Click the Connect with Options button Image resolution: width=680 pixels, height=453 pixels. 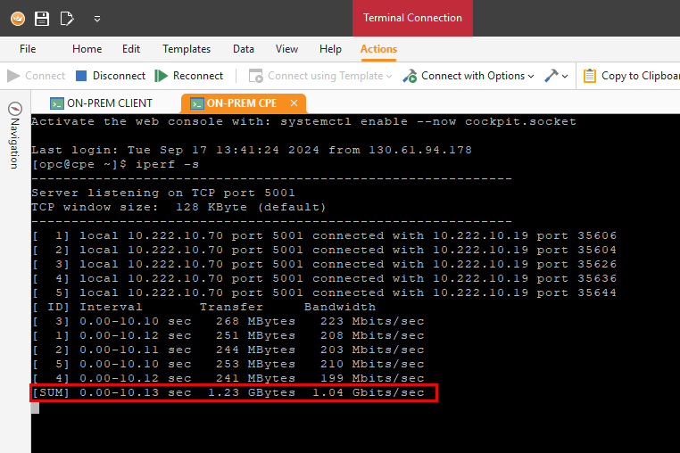464,76
